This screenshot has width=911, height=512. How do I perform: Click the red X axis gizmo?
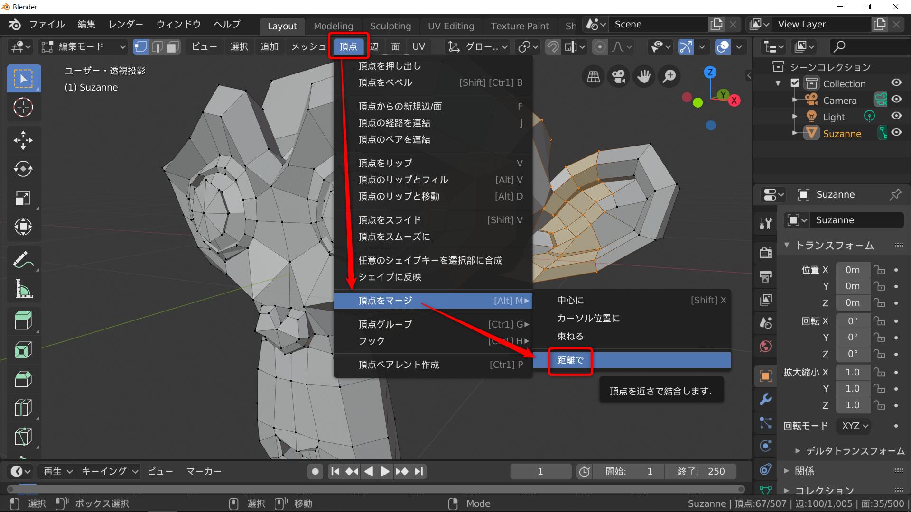tap(734, 101)
